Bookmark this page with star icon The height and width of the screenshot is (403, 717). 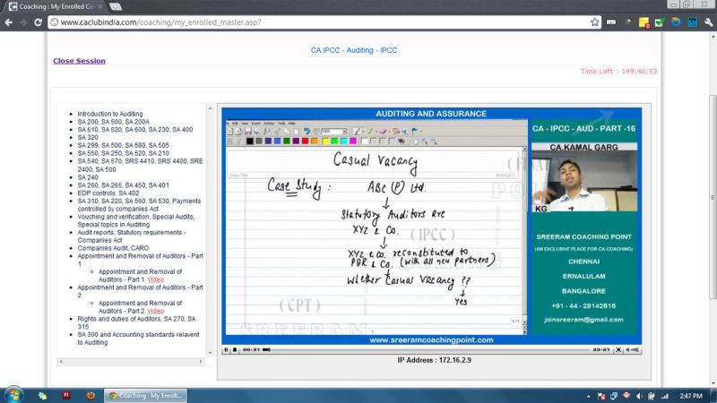[595, 21]
